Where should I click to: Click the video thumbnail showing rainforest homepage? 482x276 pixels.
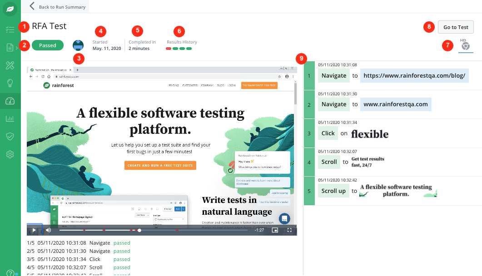(162, 150)
